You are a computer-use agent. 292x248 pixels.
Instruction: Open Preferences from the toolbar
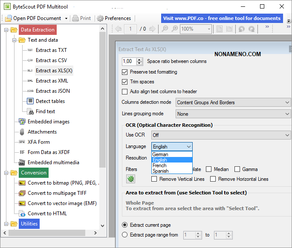pyautogui.click(x=113, y=18)
